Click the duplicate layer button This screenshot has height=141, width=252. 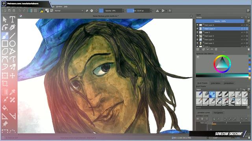click(204, 49)
